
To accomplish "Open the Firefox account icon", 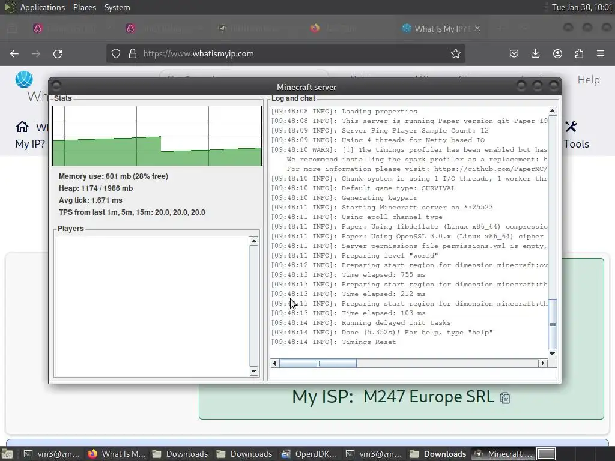I will coord(557,53).
